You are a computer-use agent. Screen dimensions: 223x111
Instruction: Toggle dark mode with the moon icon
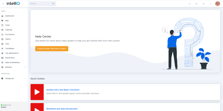pyautogui.click(x=189, y=4)
